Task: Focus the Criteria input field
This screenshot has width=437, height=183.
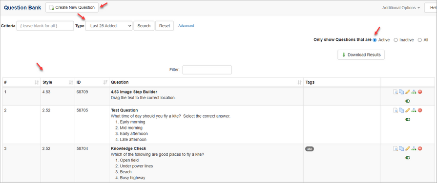Action: point(45,26)
